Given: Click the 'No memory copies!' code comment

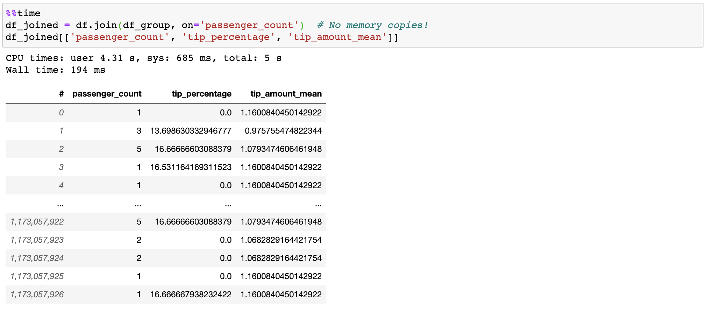Looking at the screenshot, I should 373,25.
